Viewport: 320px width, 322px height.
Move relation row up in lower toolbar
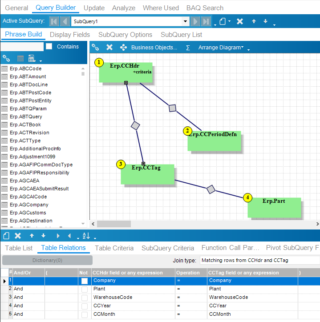(32, 236)
